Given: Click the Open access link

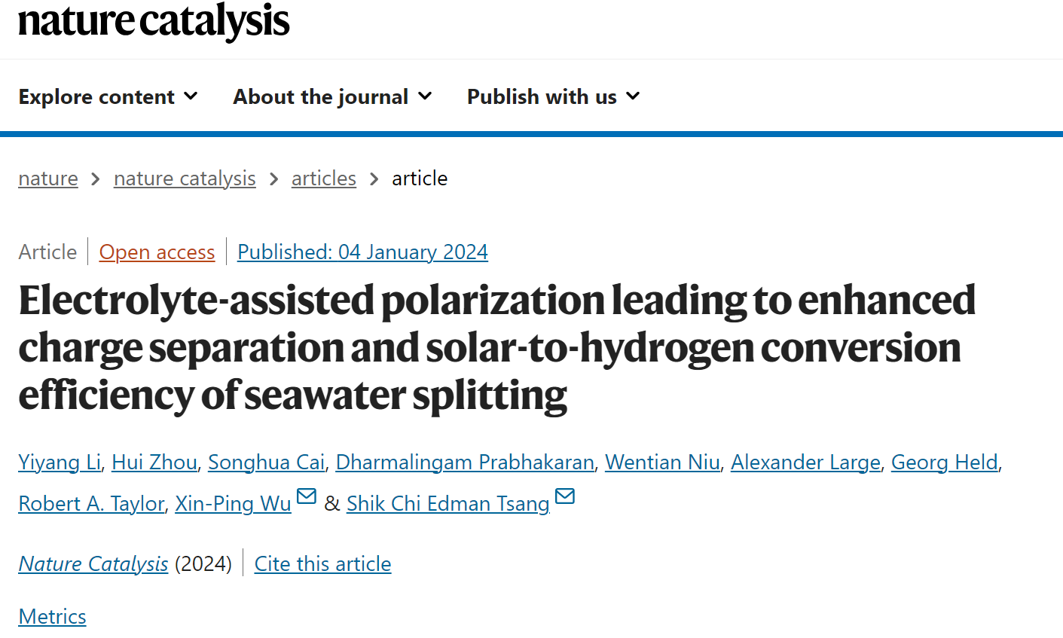Looking at the screenshot, I should point(157,252).
